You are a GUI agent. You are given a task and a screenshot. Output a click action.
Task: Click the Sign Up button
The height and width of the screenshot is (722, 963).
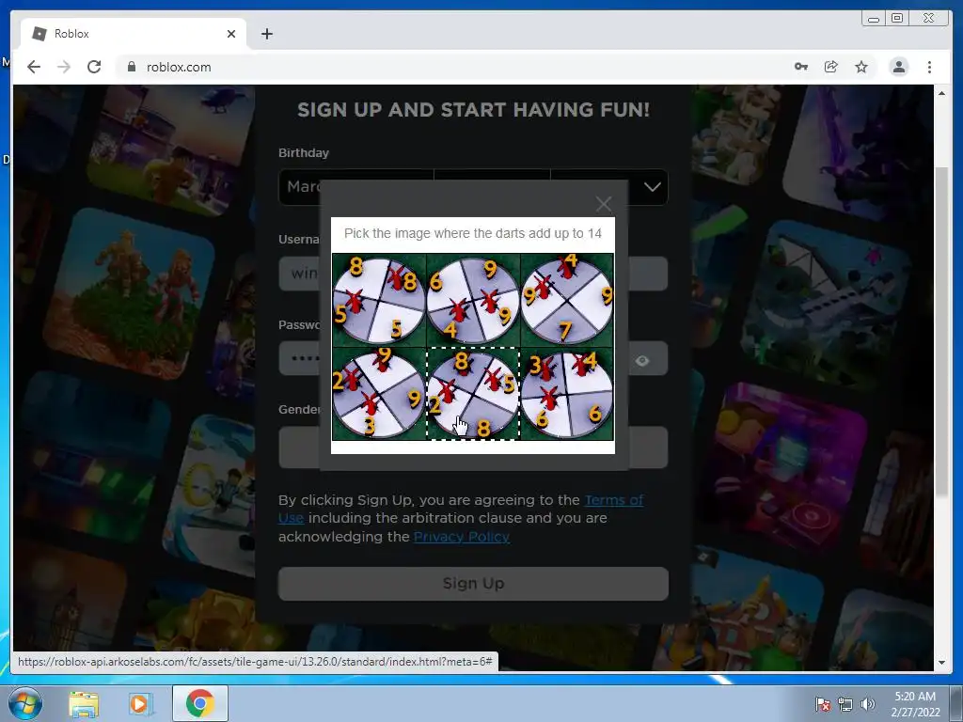(473, 583)
